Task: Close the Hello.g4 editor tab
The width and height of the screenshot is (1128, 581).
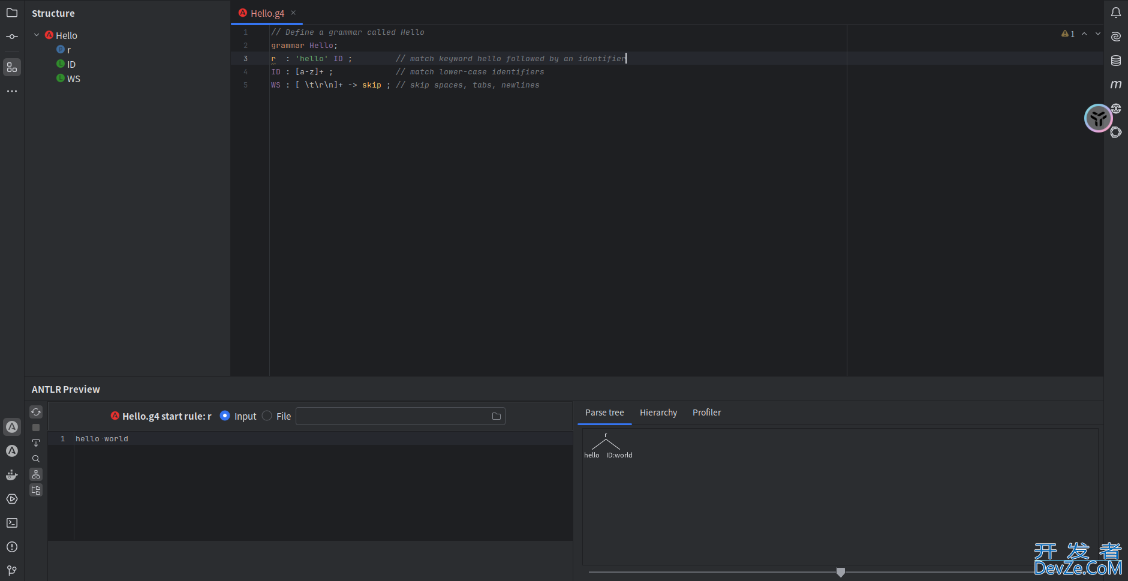Action: click(x=293, y=13)
